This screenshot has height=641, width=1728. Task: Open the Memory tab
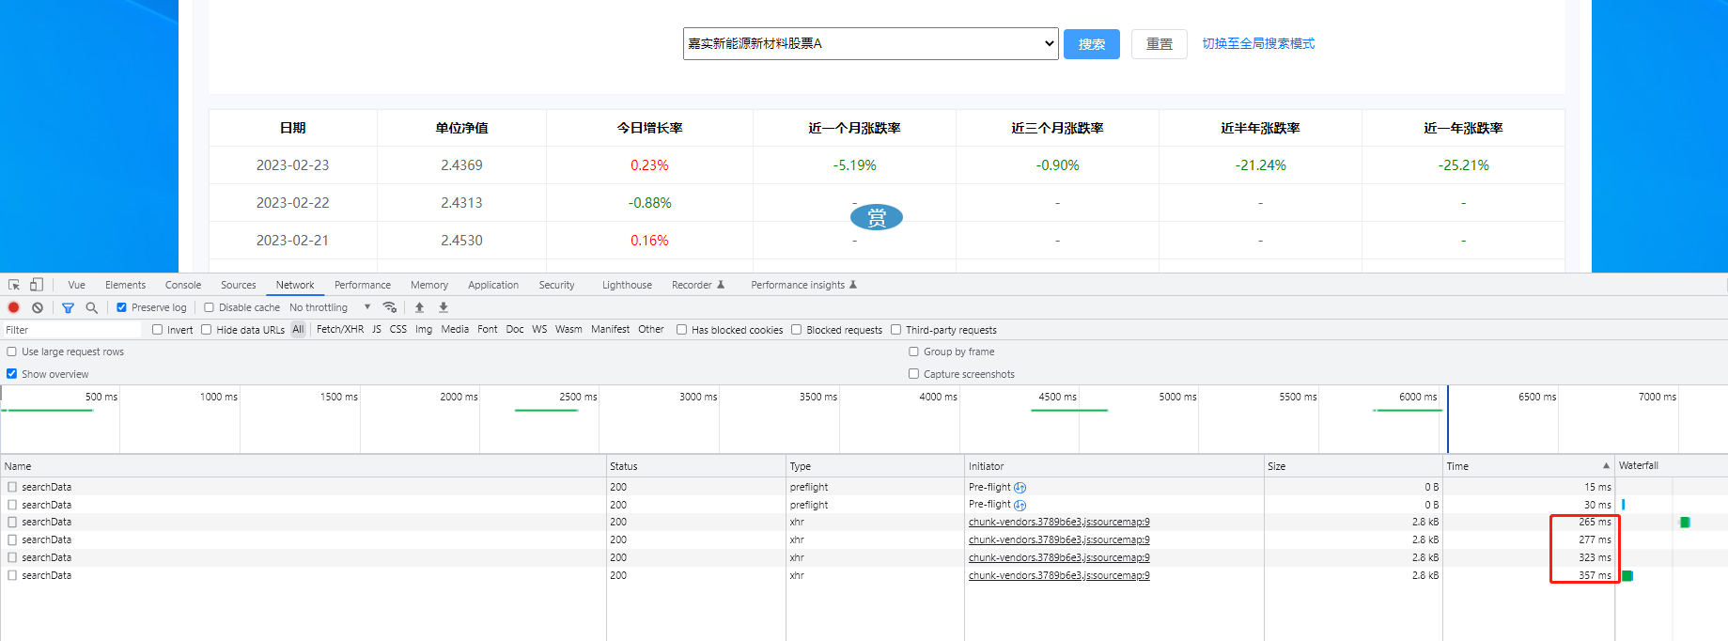tap(429, 285)
